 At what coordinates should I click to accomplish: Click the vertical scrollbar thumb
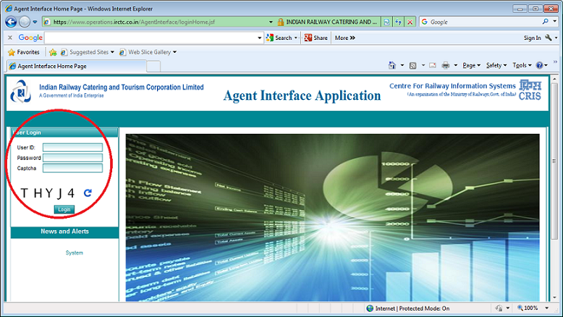555,161
